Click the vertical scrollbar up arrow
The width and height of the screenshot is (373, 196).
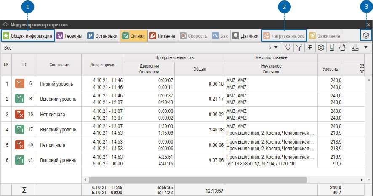coord(369,80)
